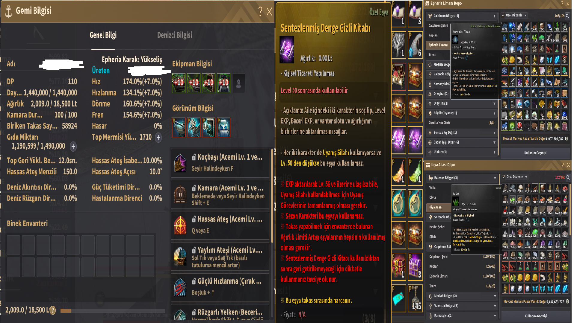The image size is (574, 323).
Task: Select Trent town in Epheria depot list
Action: pyautogui.click(x=432, y=55)
